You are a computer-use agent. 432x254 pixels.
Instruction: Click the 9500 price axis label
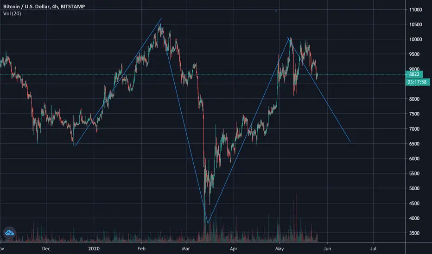click(414, 54)
